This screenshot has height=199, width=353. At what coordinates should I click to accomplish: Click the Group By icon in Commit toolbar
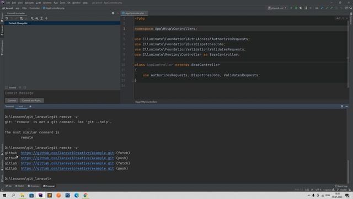[32, 18]
